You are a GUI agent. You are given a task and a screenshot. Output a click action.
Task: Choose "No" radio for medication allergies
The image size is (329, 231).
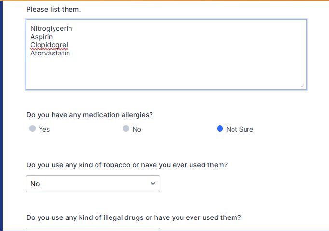126,129
